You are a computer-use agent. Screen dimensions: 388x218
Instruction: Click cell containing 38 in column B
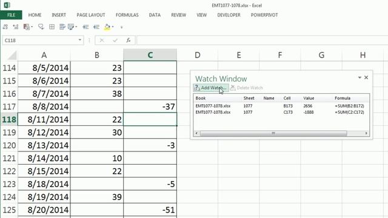[x=97, y=94]
